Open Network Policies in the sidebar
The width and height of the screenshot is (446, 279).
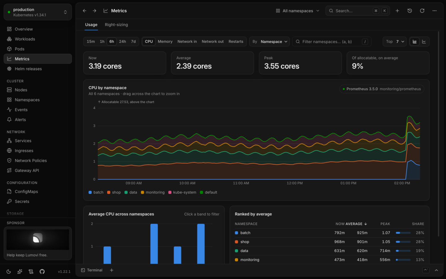click(38, 161)
